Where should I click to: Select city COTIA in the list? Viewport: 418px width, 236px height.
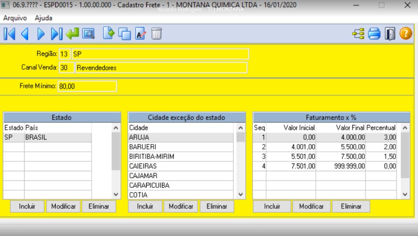[x=181, y=195]
